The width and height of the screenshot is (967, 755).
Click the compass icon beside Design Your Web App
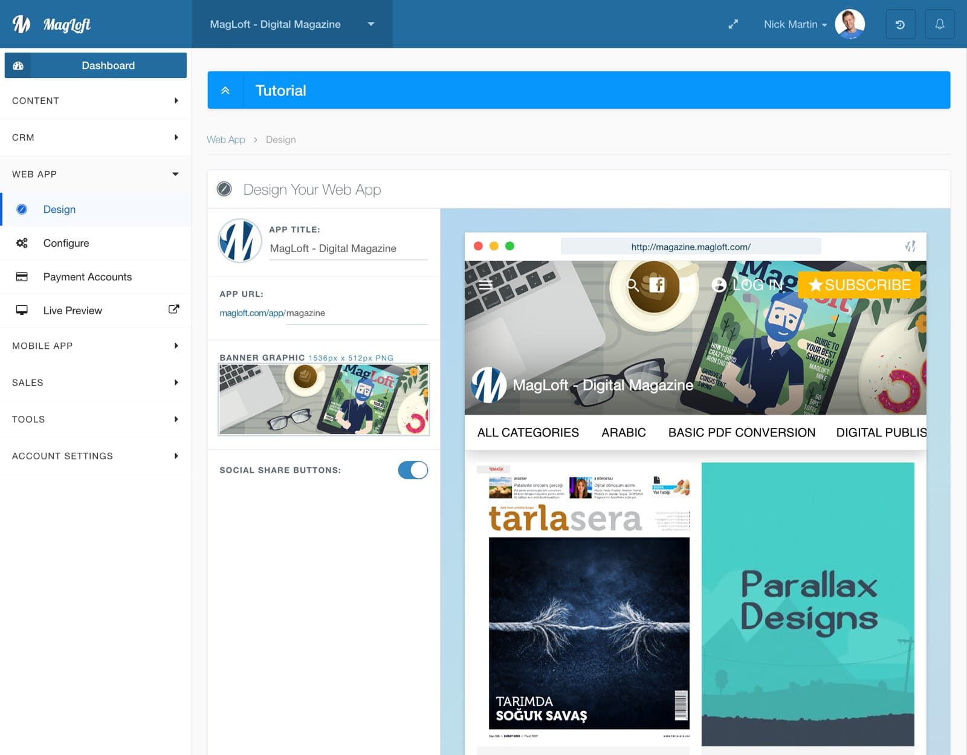coord(224,189)
